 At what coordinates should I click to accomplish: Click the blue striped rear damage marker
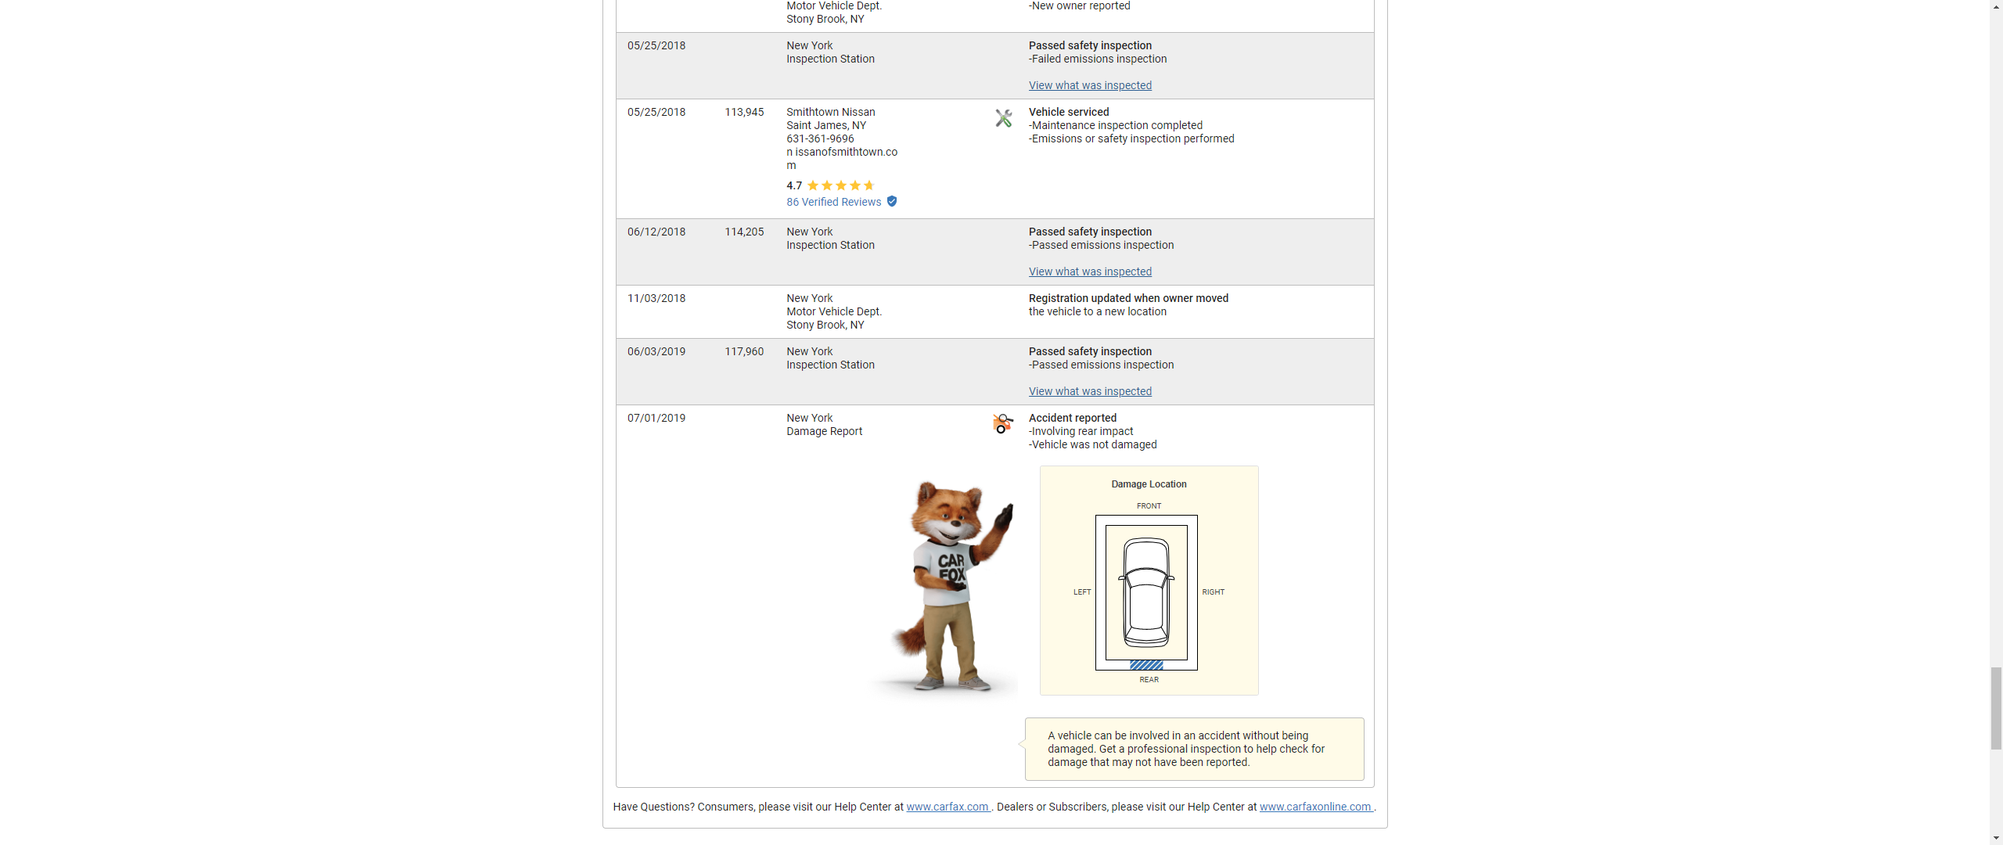click(x=1146, y=665)
